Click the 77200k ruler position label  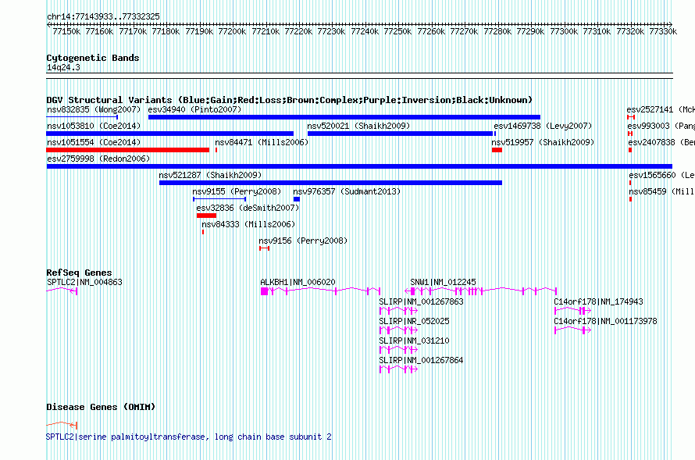click(232, 31)
